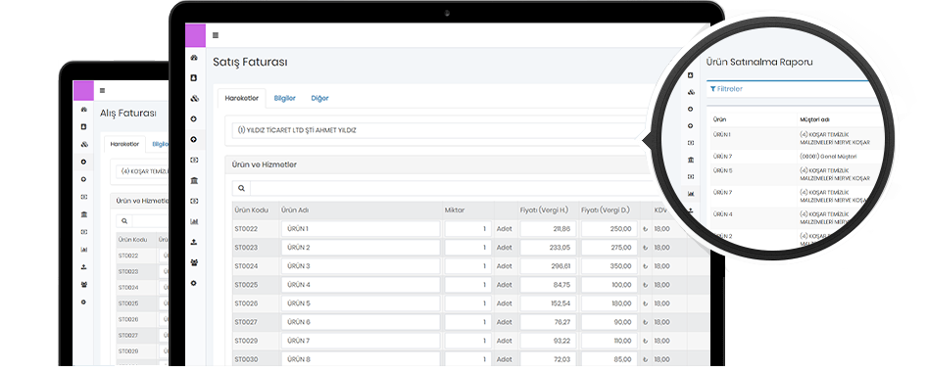
Task: Switch to the Diğer tab in Satış Faturası
Action: (x=319, y=99)
